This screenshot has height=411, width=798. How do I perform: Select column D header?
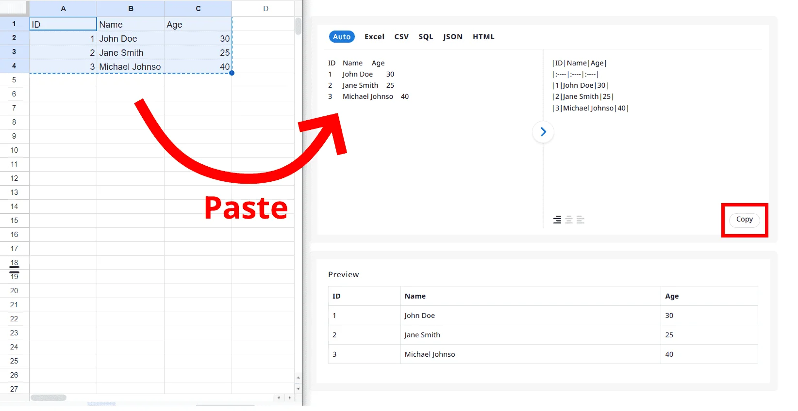coord(266,9)
